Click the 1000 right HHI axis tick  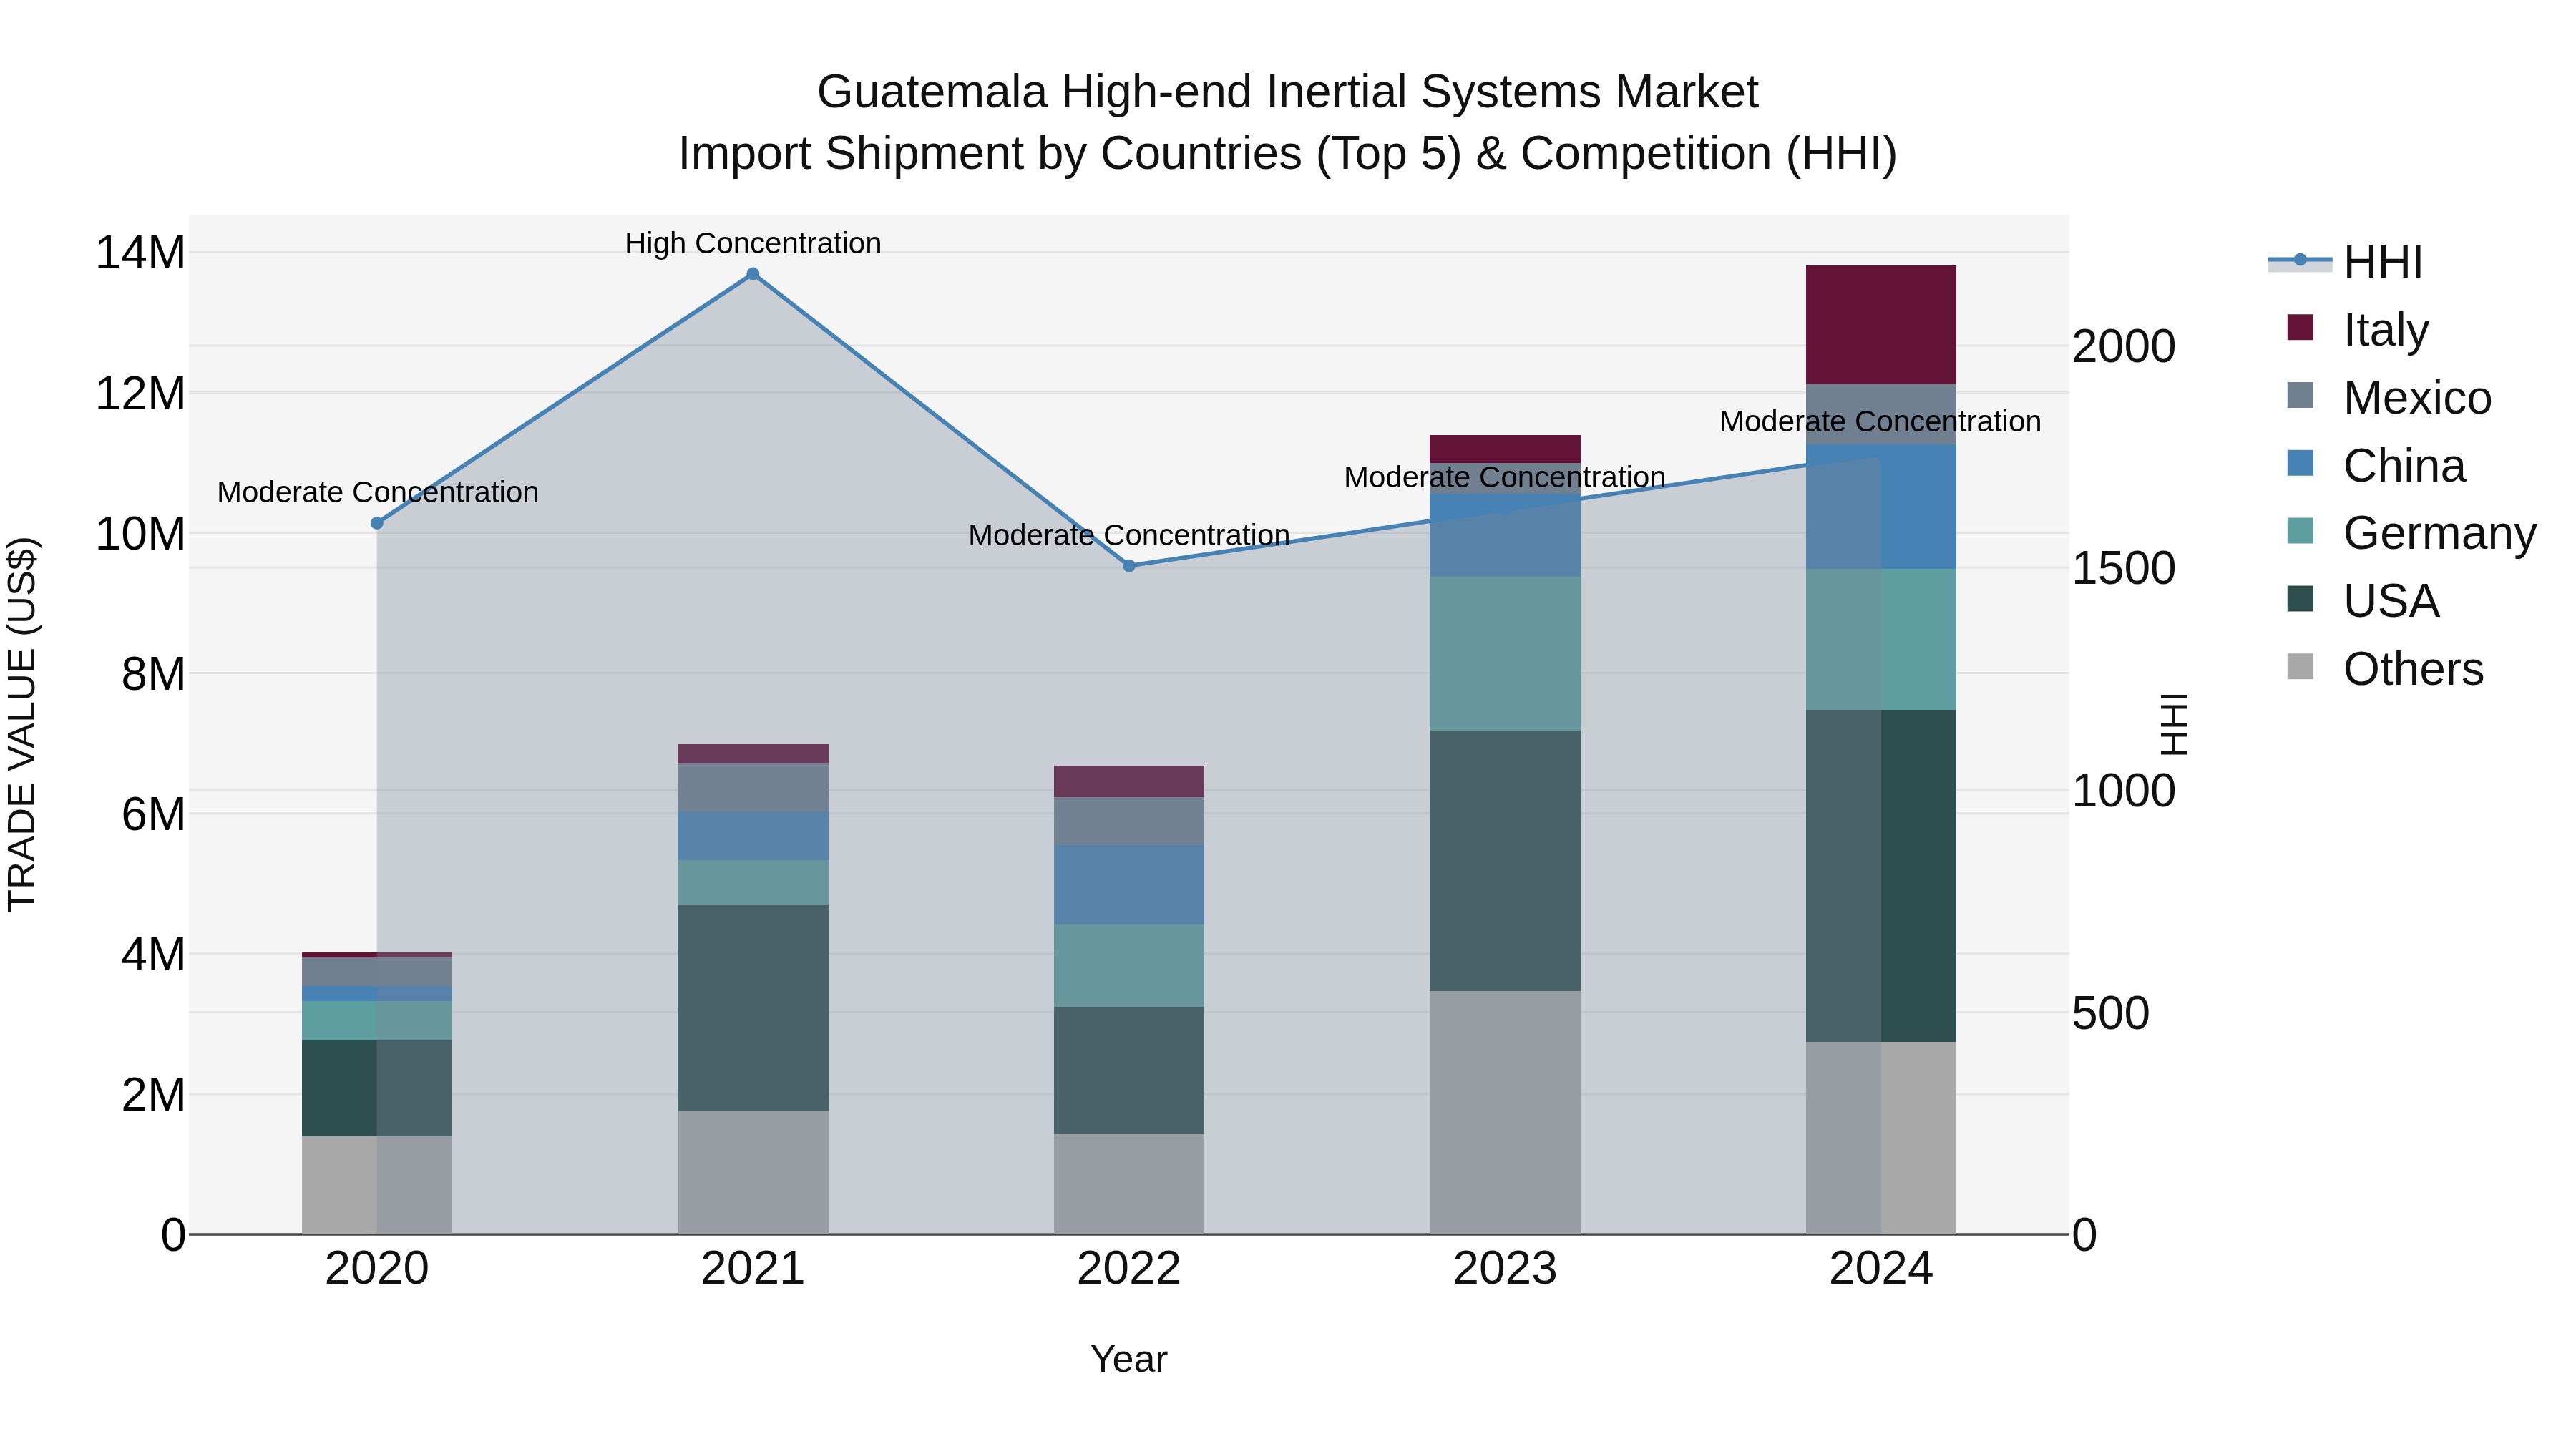[2123, 791]
